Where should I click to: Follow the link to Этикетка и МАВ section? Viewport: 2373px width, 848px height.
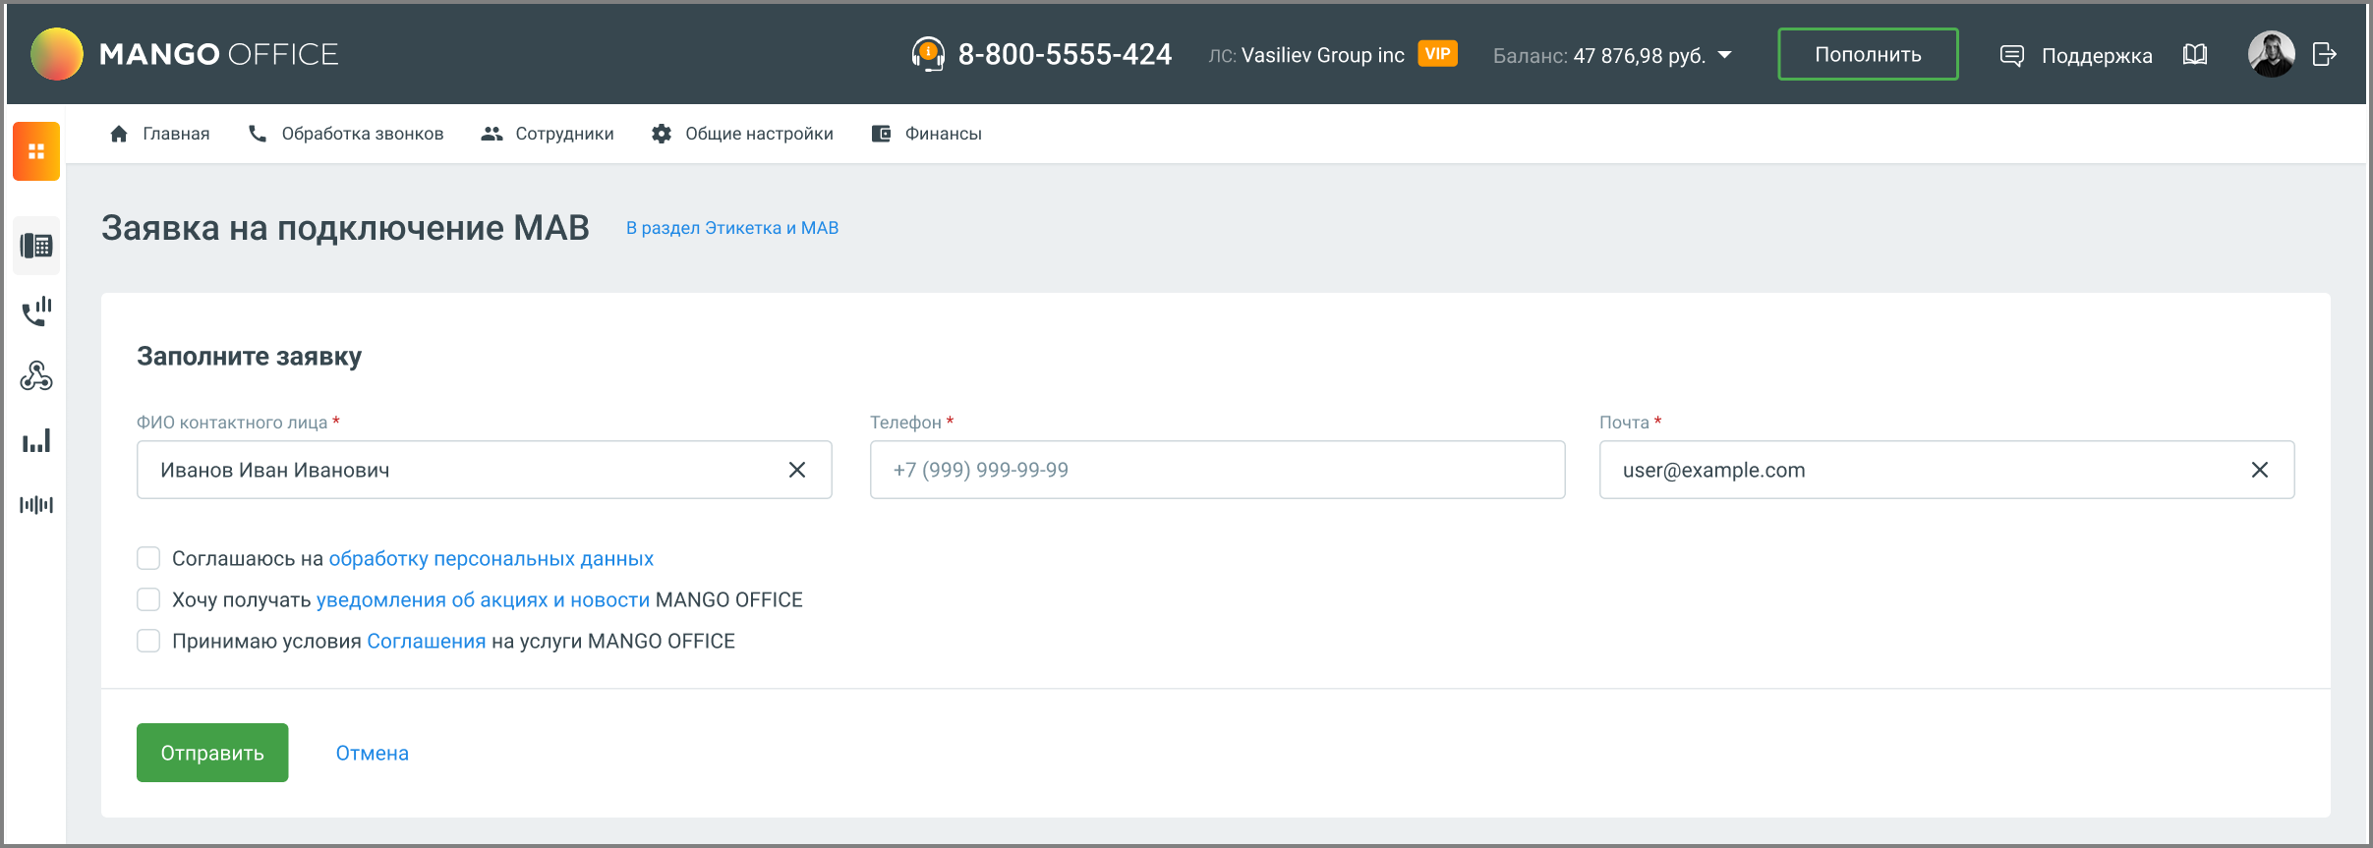pos(732,228)
